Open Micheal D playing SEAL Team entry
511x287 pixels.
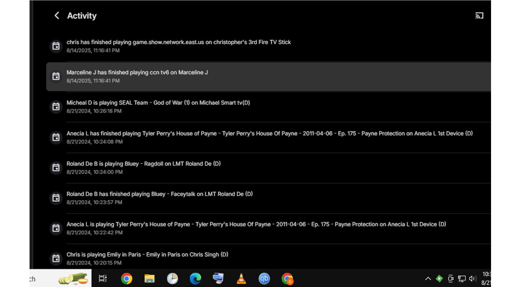click(x=268, y=107)
